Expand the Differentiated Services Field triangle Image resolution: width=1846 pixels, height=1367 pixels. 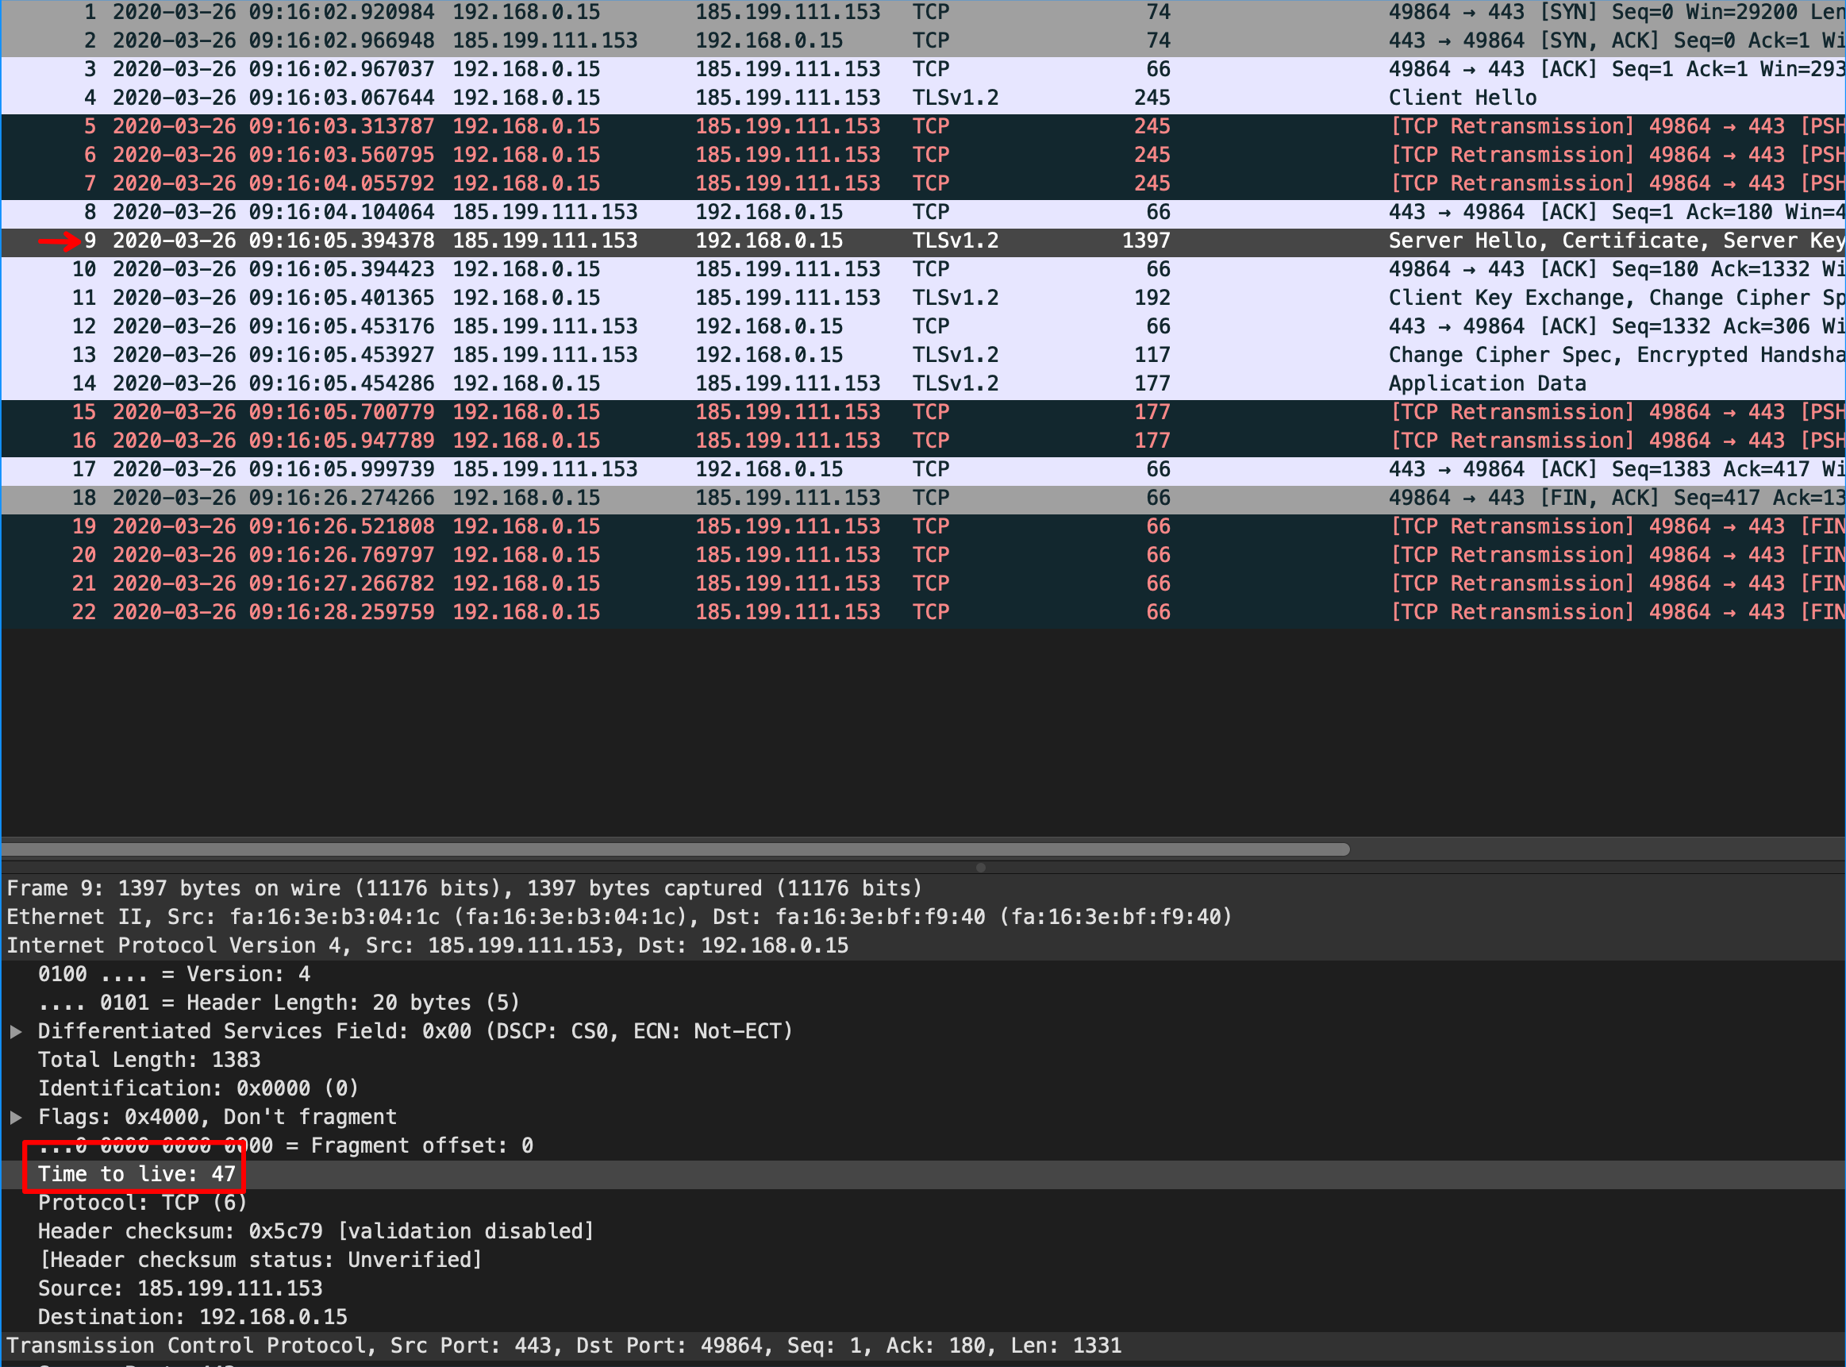pyautogui.click(x=16, y=1031)
